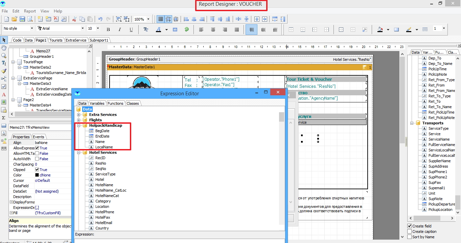Toggle Bold text formatting
This screenshot has height=243, width=461.
108,30
